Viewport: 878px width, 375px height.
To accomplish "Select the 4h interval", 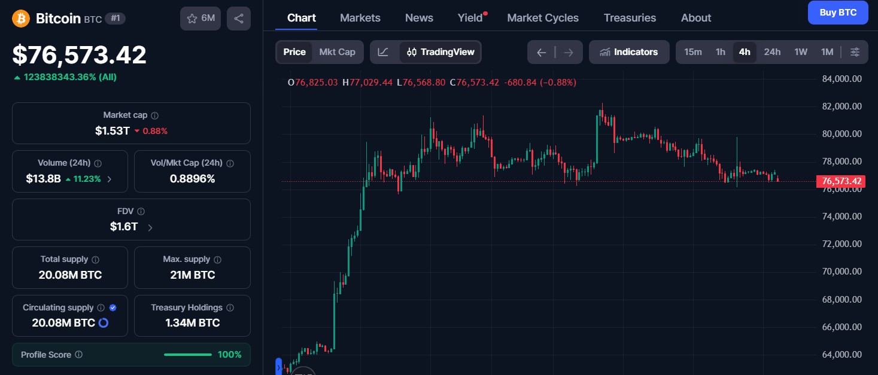I will (745, 52).
